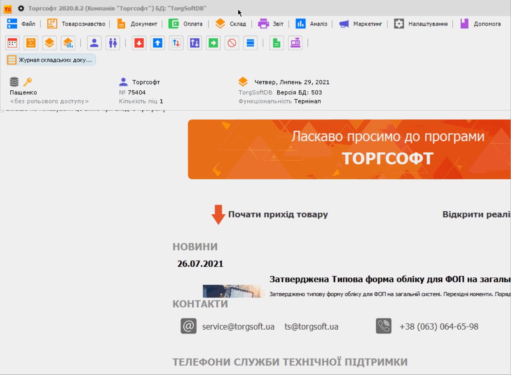This screenshot has height=375, width=511.
Task: Open the Файл menu
Action: click(x=21, y=24)
